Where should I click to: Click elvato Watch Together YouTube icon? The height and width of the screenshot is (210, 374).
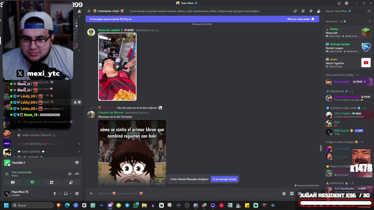tap(366, 62)
